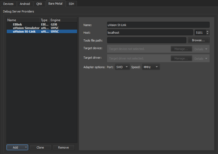Open the adapter Port SWD dropdown
218x154 pixels.
coord(122,67)
